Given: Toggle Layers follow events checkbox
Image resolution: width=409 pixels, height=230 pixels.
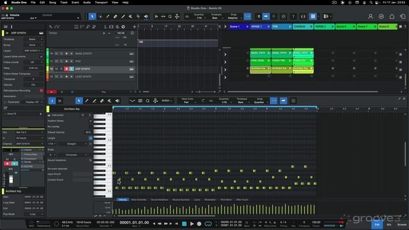Looking at the screenshot, I should coord(41,57).
